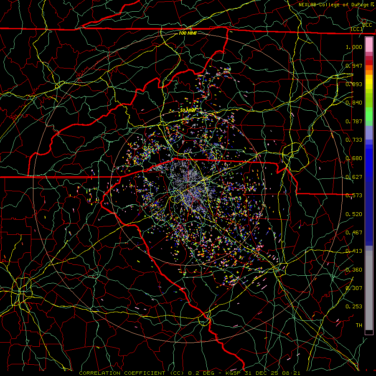Click the 0.467 legend value
The image size is (376, 376).
pos(354,233)
